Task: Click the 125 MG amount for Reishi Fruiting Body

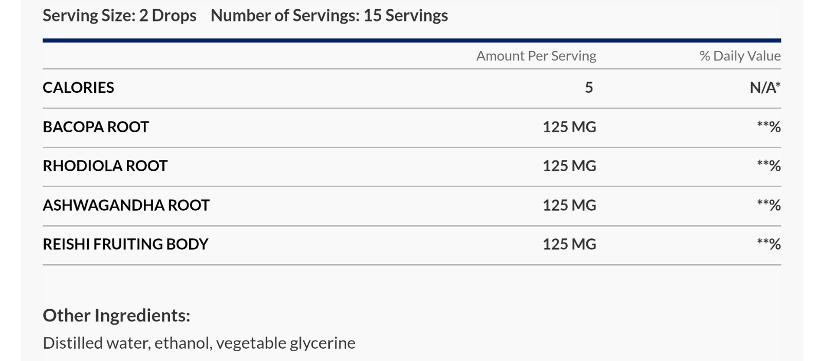Action: click(569, 244)
